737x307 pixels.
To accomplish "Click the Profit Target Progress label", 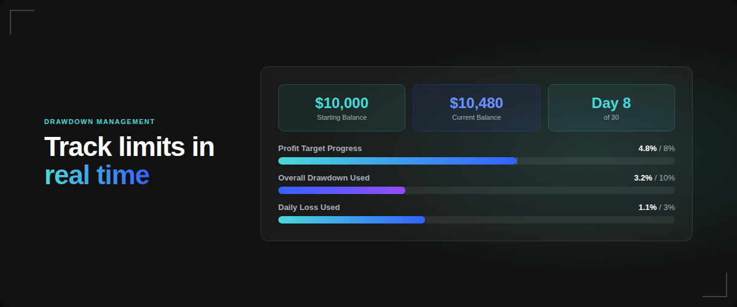I will point(320,149).
